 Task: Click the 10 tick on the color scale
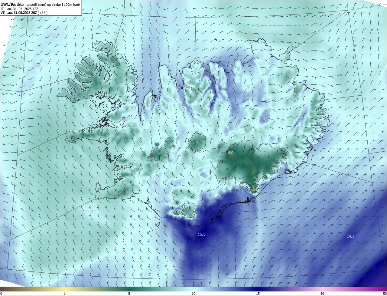pos(193,294)
